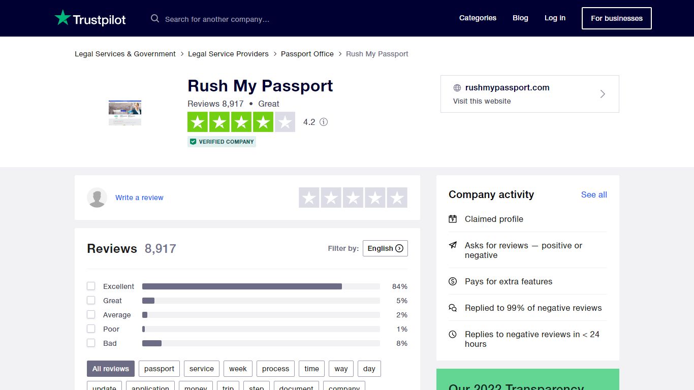Select the third star in review rating
Viewport: 694px width, 390px height.
point(353,198)
